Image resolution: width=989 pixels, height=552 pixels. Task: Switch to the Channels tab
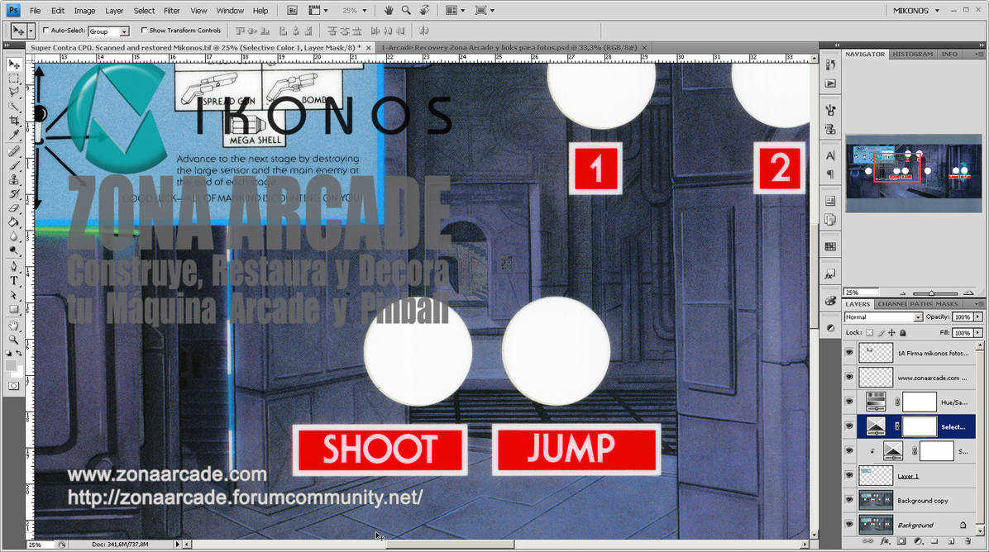pyautogui.click(x=891, y=304)
